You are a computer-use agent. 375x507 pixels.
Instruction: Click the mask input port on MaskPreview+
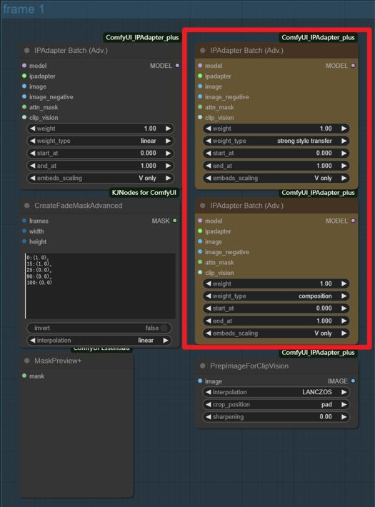coord(24,376)
